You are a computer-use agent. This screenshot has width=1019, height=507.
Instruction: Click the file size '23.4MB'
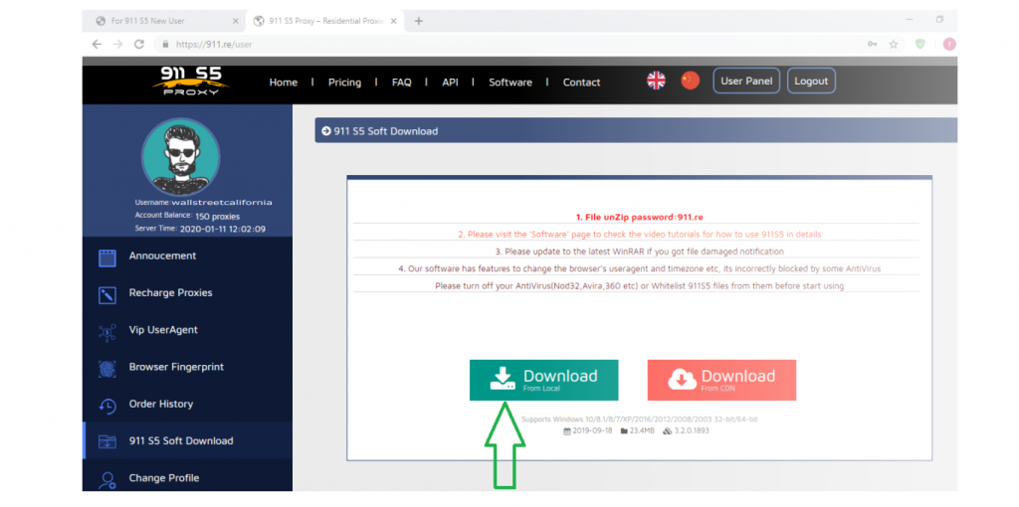coord(641,430)
